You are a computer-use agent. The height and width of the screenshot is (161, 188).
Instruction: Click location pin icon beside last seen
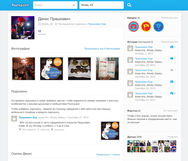pyautogui.click(x=56, y=24)
